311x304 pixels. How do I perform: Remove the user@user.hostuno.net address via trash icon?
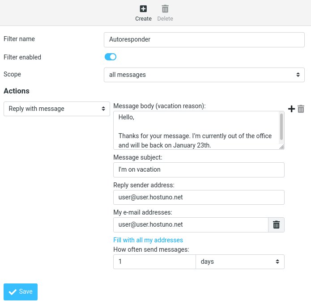tap(276, 225)
